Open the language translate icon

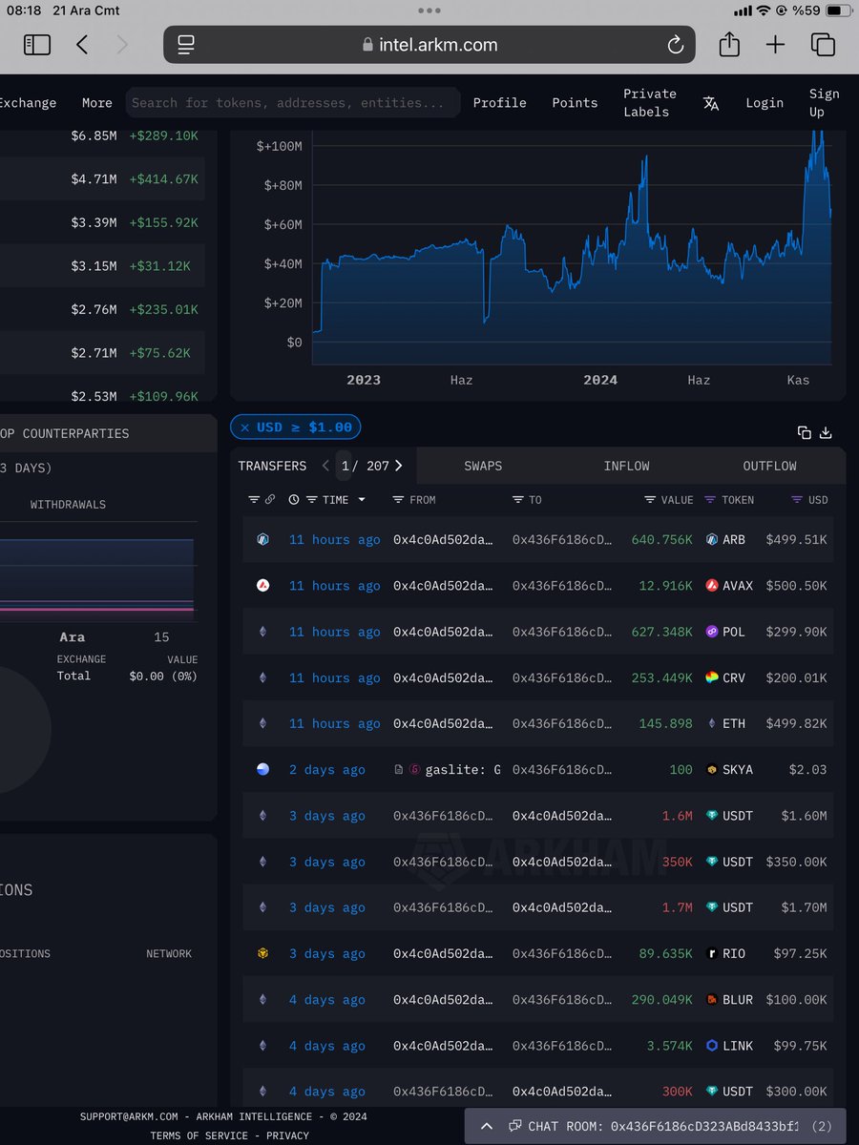[x=711, y=103]
